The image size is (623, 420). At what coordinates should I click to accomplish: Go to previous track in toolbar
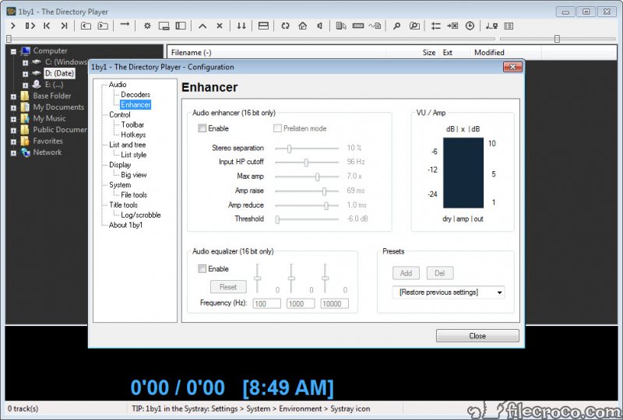point(47,26)
